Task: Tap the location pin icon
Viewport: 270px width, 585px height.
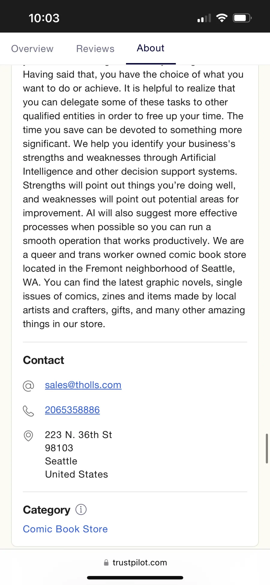Action: tap(28, 435)
